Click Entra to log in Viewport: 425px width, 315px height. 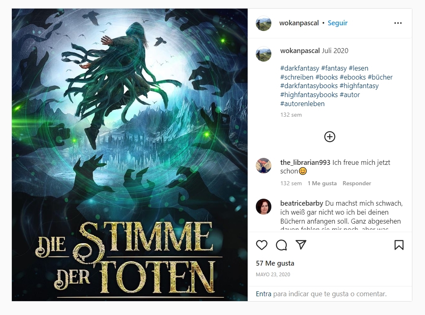click(x=264, y=294)
